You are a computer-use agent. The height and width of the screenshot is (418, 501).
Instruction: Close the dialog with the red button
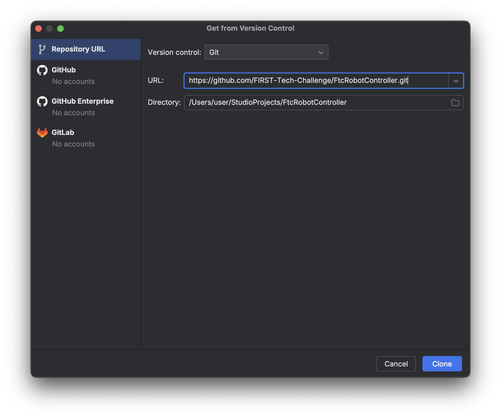[39, 29]
